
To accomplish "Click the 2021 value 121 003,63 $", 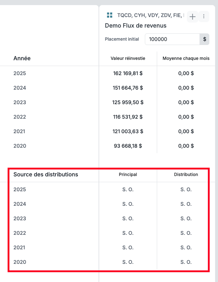I will point(128,131).
